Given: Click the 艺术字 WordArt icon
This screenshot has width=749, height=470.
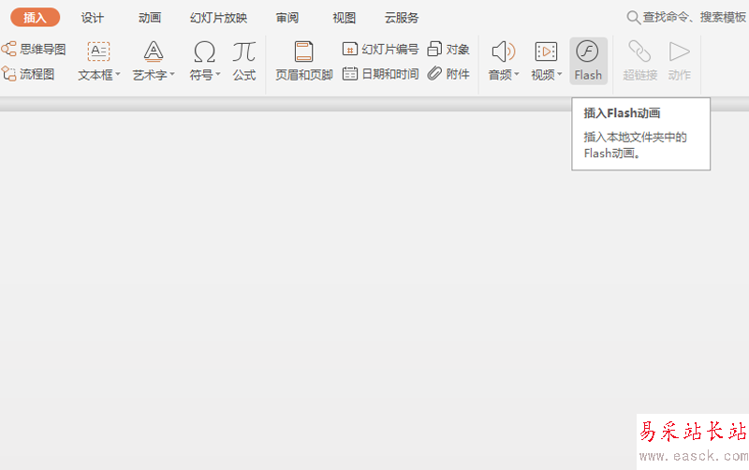Looking at the screenshot, I should [x=154, y=51].
